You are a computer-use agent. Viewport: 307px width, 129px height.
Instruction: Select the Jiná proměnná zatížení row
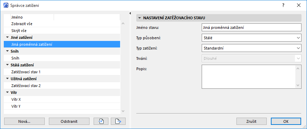coord(62,44)
